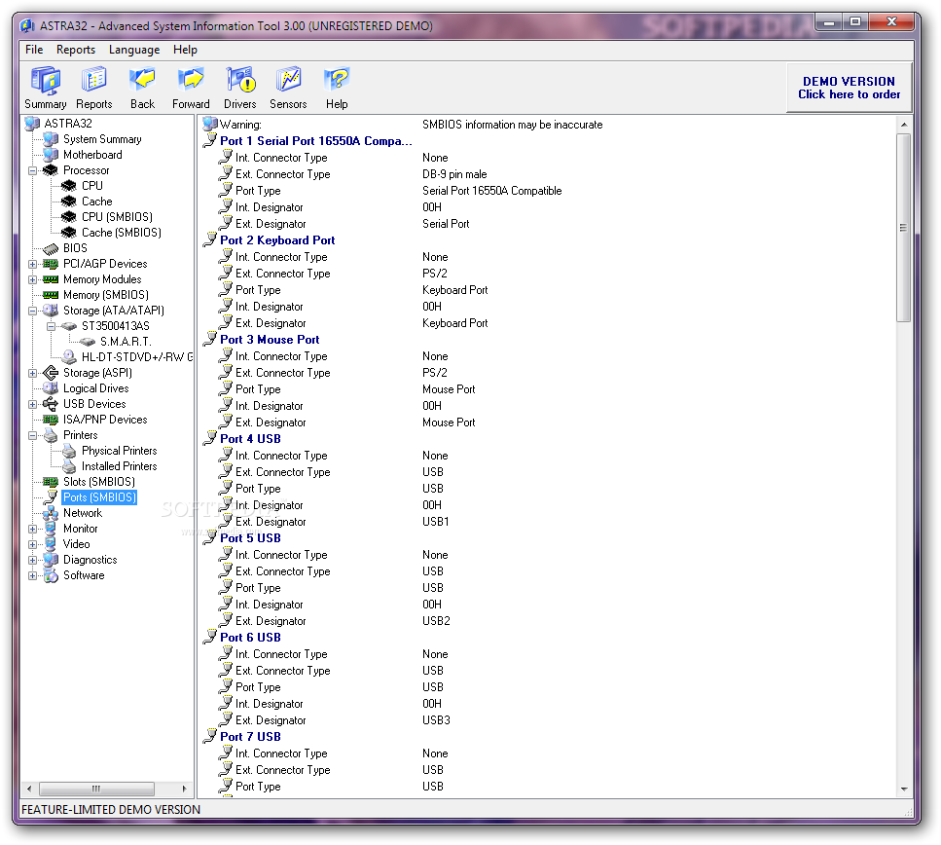Click the Memory Modules icon
Image resolution: width=941 pixels, height=845 pixels.
tap(51, 279)
